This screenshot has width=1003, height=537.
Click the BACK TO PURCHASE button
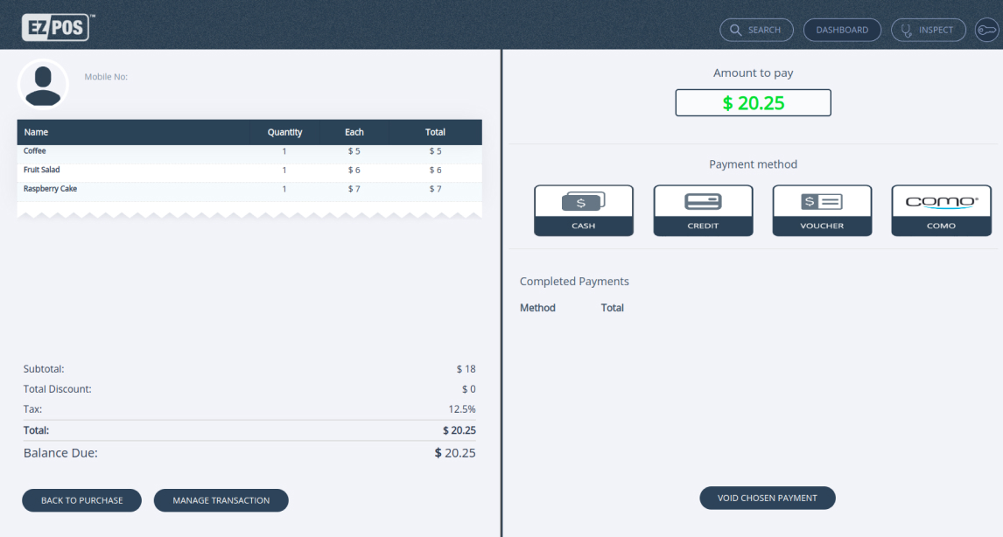pos(81,500)
